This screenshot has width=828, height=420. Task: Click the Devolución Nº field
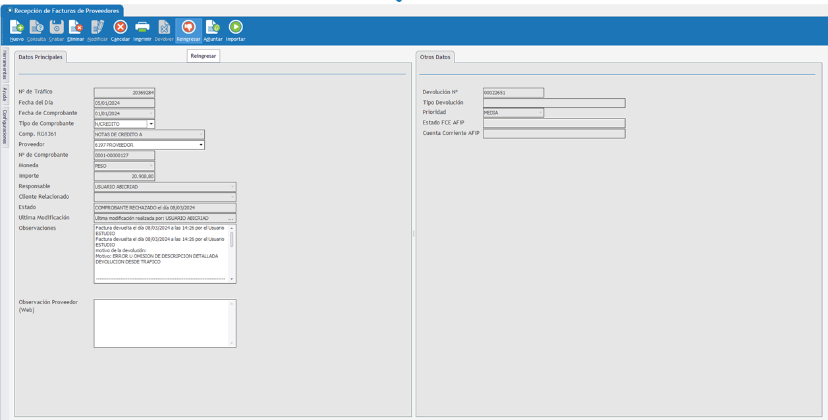tap(513, 93)
